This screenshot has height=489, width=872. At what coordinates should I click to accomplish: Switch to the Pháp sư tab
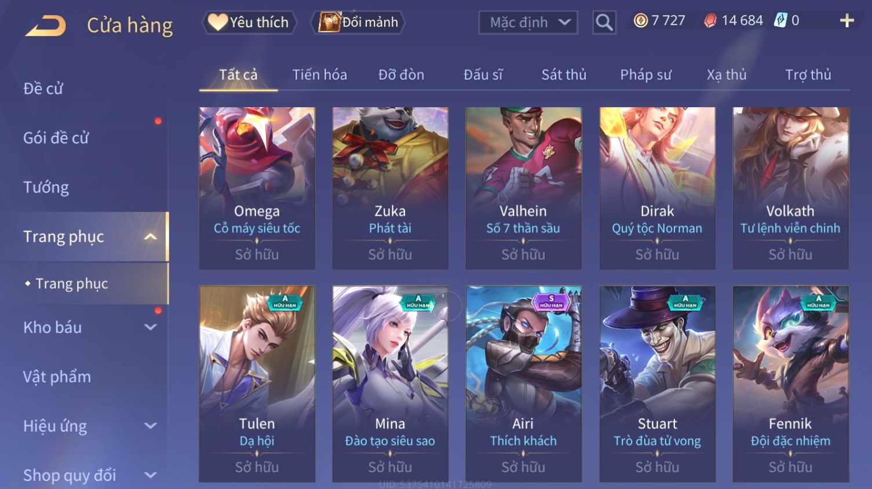click(x=645, y=75)
